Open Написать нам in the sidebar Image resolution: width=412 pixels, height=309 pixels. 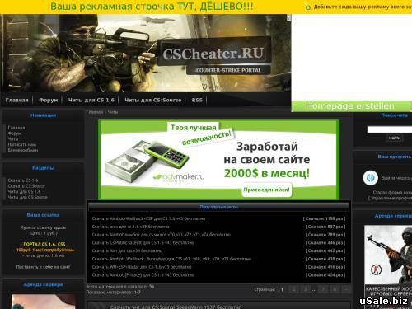[21, 144]
